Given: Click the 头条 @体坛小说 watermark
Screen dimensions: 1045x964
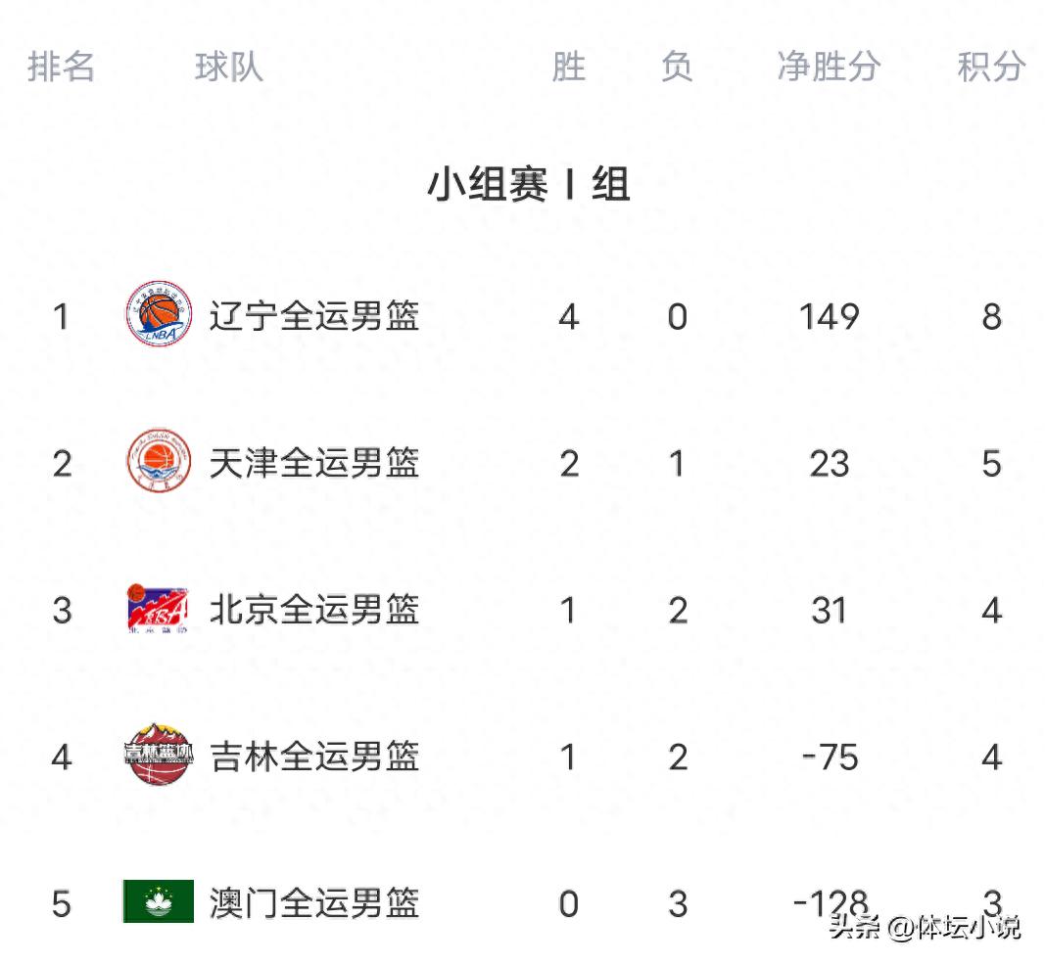Looking at the screenshot, I should pyautogui.click(x=925, y=927).
